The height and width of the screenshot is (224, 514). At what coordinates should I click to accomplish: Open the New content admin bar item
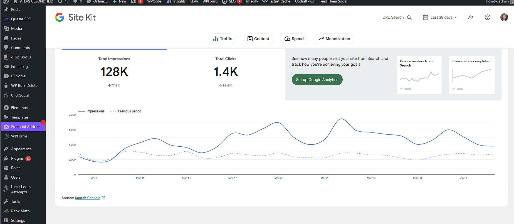click(120, 1)
